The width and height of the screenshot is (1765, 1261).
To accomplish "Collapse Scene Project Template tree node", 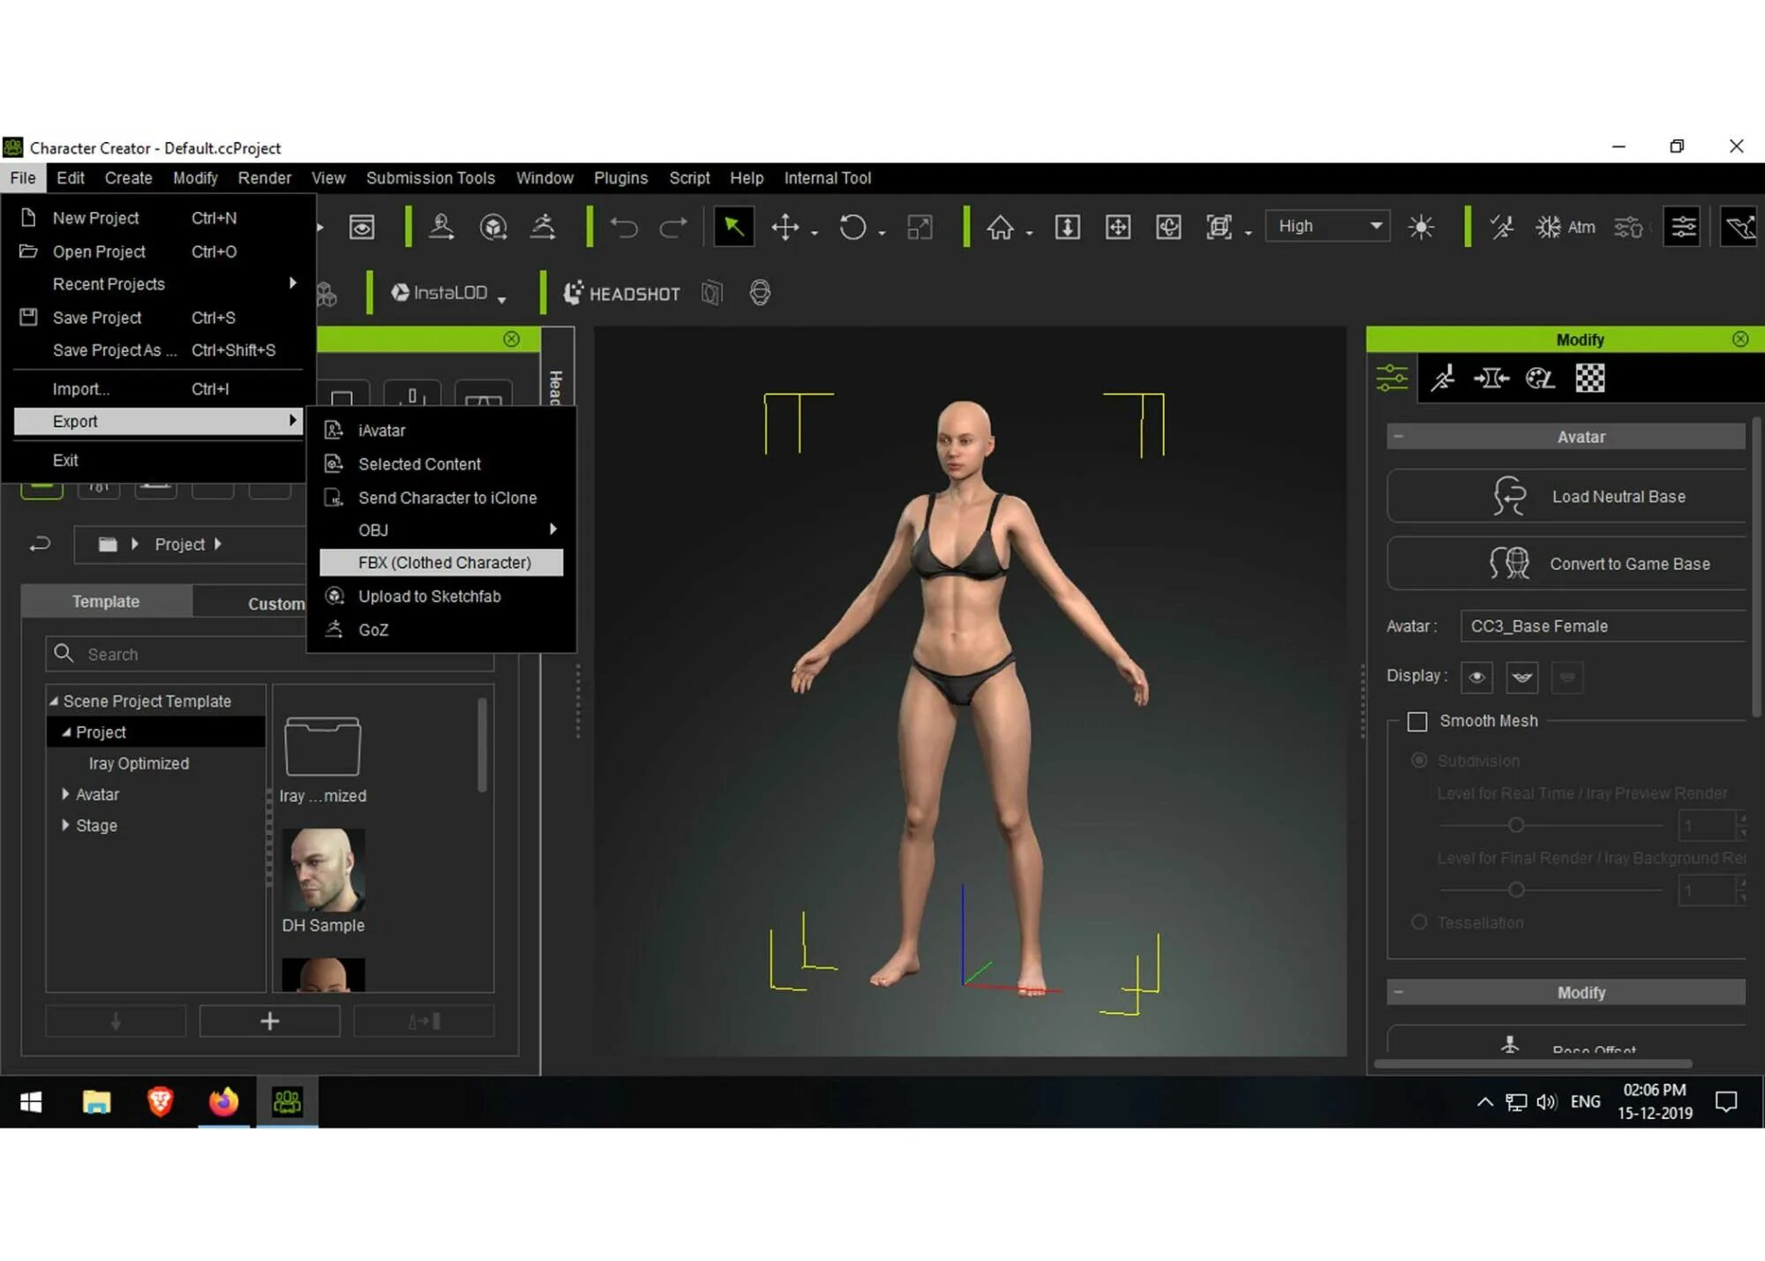I will tap(54, 701).
